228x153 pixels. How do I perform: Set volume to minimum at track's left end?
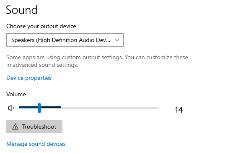19,108
